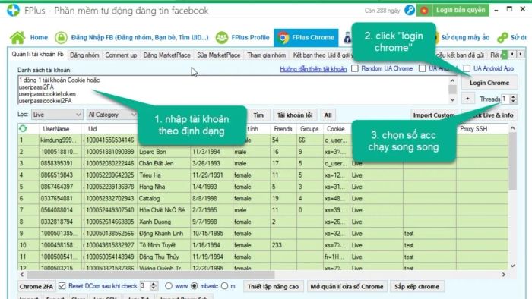The image size is (532, 299).
Task: Click Import Custom button
Action: click(x=434, y=115)
